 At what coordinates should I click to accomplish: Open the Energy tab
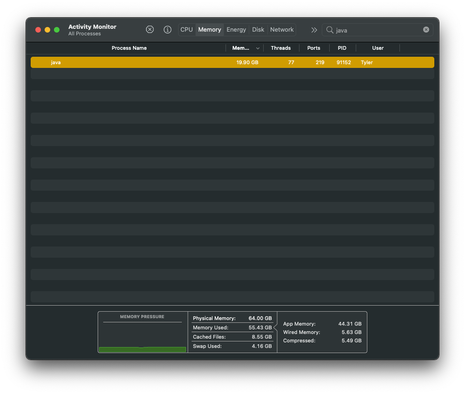click(x=236, y=30)
